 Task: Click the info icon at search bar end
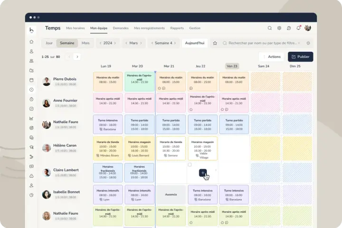pos(308,43)
